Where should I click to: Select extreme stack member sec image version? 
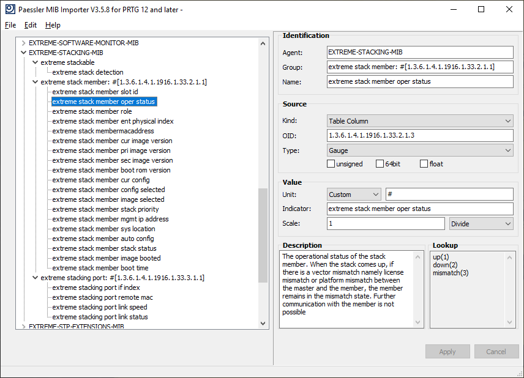point(113,160)
